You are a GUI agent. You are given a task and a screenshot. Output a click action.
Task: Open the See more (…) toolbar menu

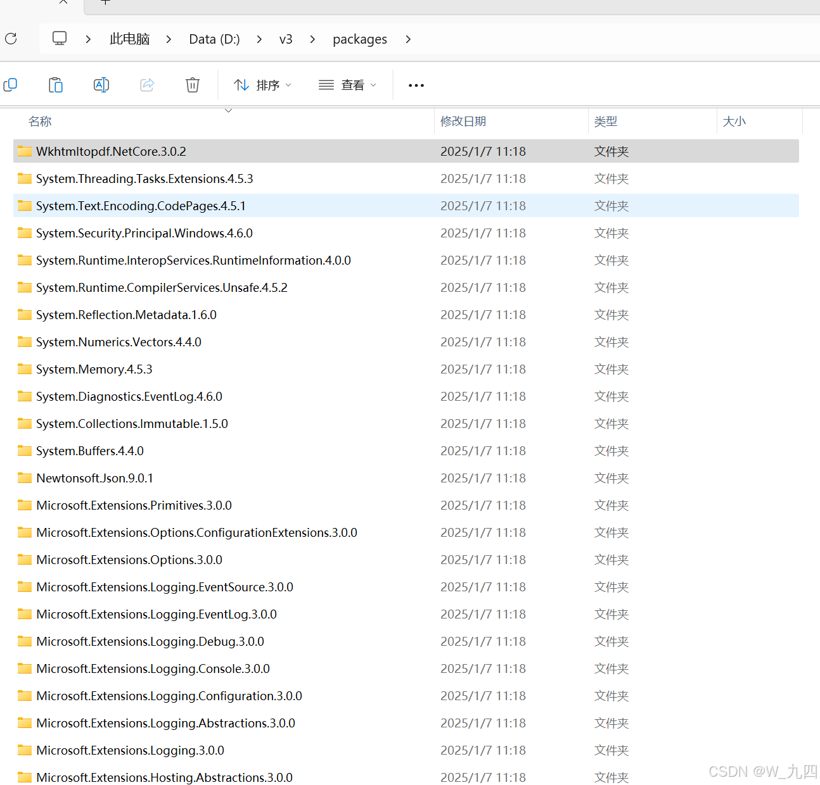click(x=416, y=85)
